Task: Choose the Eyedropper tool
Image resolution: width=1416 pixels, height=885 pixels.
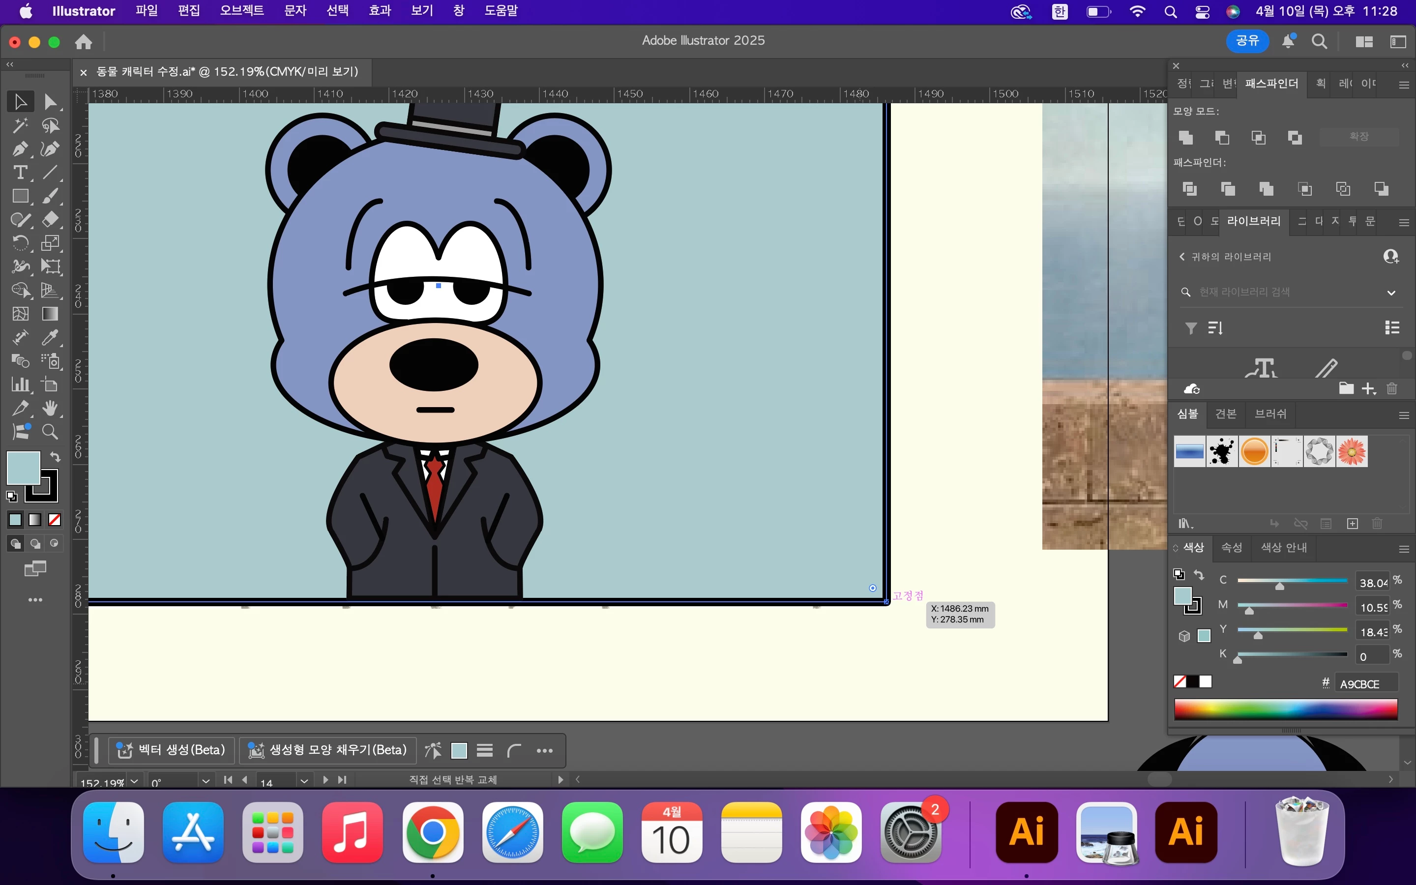Action: (x=50, y=338)
